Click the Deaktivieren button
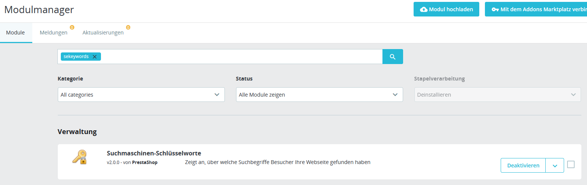This screenshot has height=185, width=587. click(523, 166)
